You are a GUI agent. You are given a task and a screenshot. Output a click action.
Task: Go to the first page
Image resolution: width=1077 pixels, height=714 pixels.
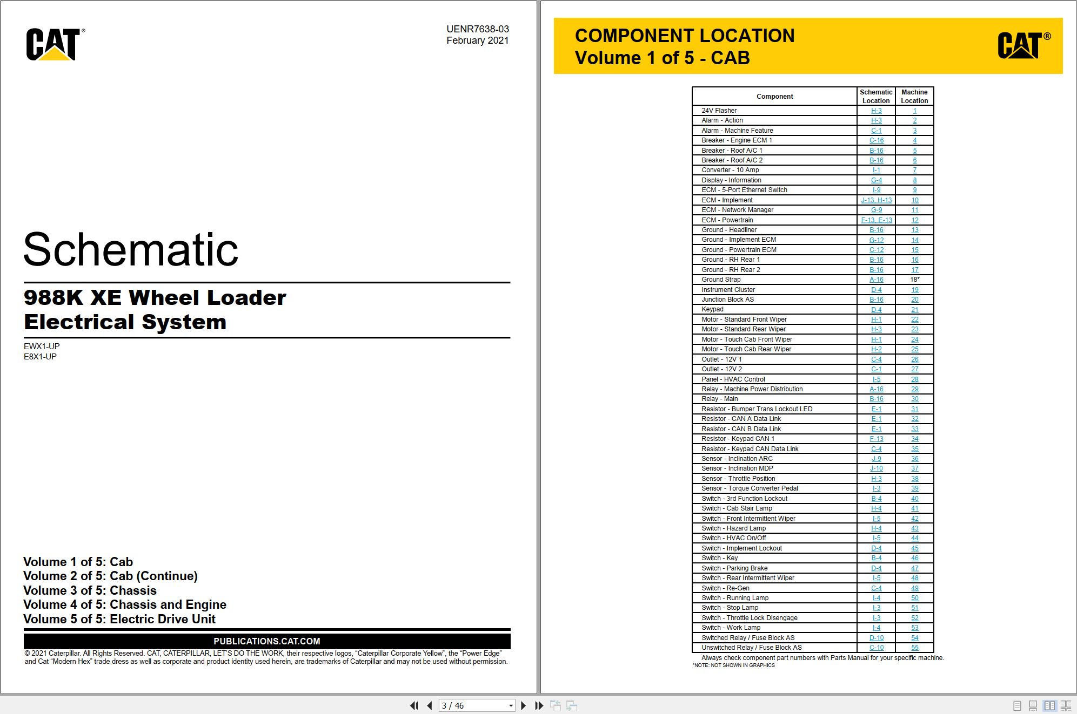(x=414, y=705)
